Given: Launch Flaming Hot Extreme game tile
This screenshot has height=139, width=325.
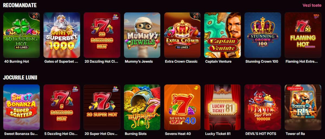Looking at the screenshot, I should pos(303,35).
